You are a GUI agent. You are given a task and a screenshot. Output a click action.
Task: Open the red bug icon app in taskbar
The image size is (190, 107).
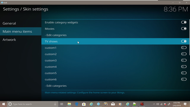(x=142, y=104)
